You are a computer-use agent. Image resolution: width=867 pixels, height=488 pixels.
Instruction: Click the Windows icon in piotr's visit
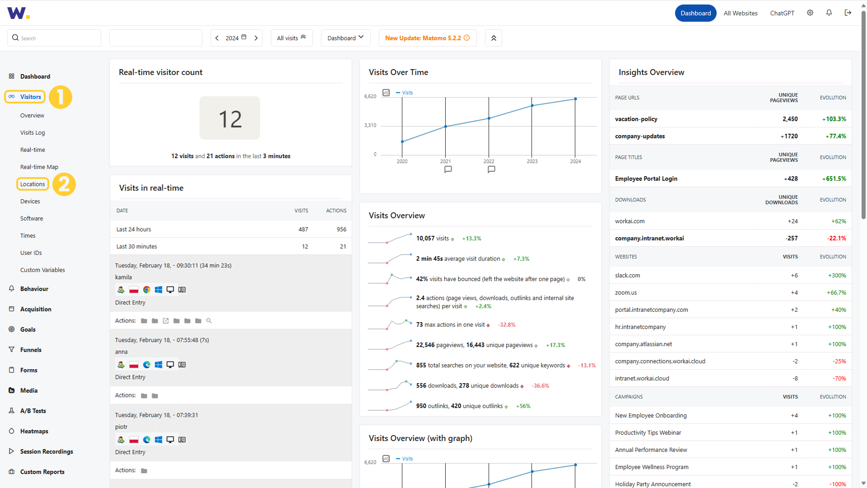point(158,440)
